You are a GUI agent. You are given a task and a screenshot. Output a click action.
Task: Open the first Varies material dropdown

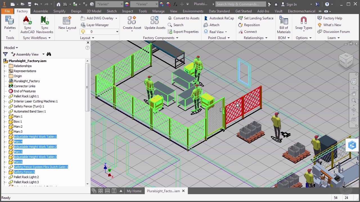pos(122,4)
